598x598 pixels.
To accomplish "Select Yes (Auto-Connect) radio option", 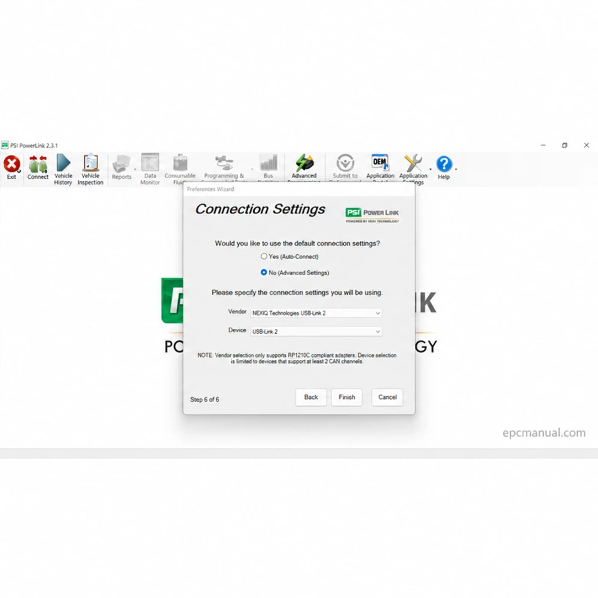I will [264, 257].
